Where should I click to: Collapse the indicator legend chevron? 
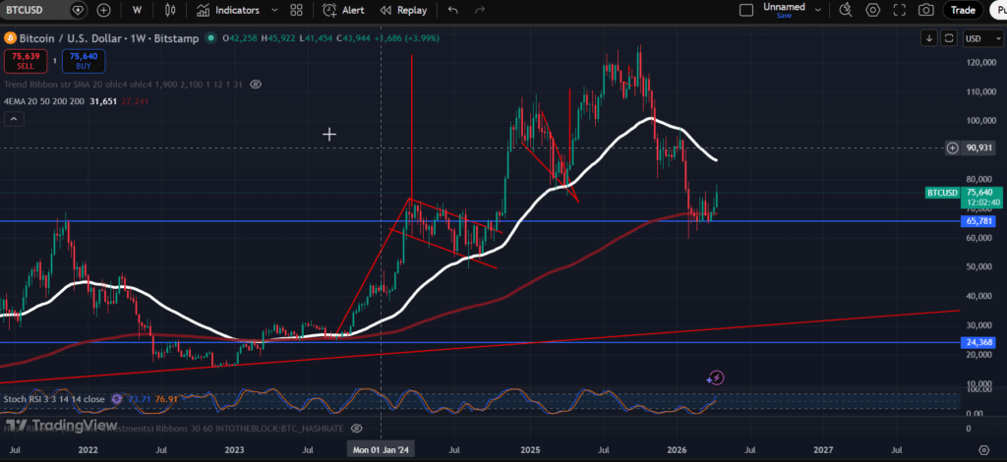pos(14,119)
